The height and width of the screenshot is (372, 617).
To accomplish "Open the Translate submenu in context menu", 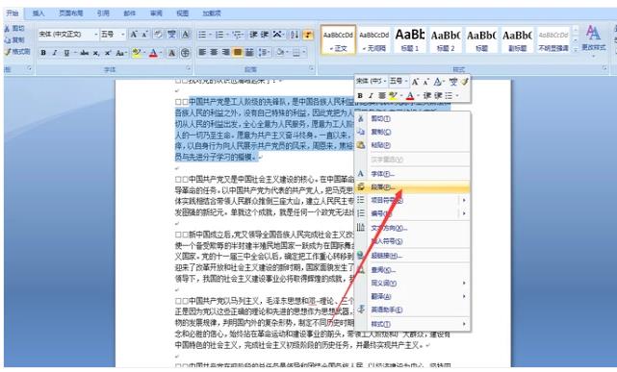I will pos(412,296).
